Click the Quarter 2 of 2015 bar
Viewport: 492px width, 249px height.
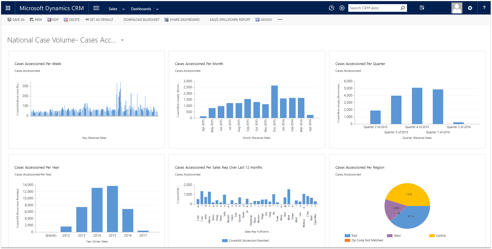tap(375, 117)
